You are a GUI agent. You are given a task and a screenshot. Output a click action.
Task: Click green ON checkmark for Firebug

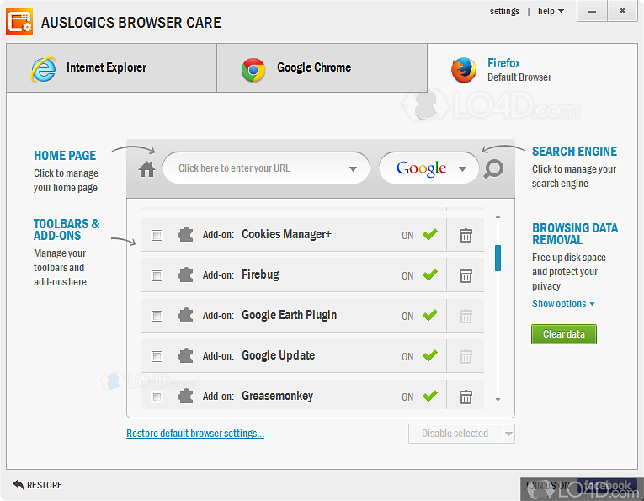[x=430, y=274]
